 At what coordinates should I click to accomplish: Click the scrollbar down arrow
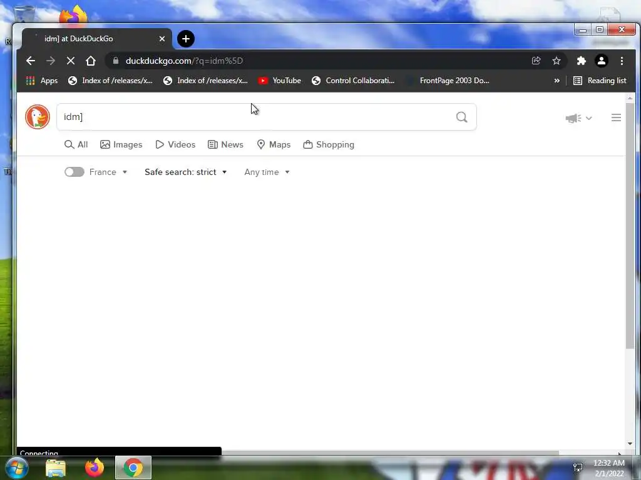click(630, 444)
